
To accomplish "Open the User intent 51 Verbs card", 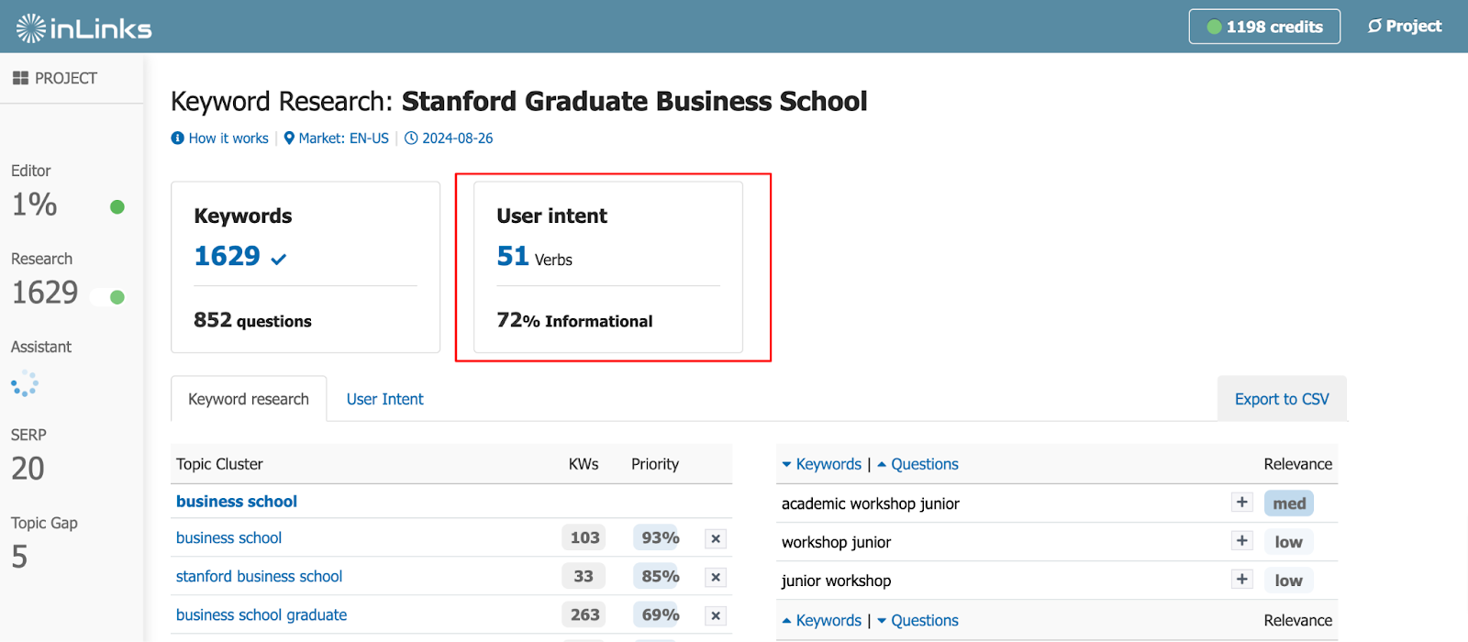I will 607,267.
